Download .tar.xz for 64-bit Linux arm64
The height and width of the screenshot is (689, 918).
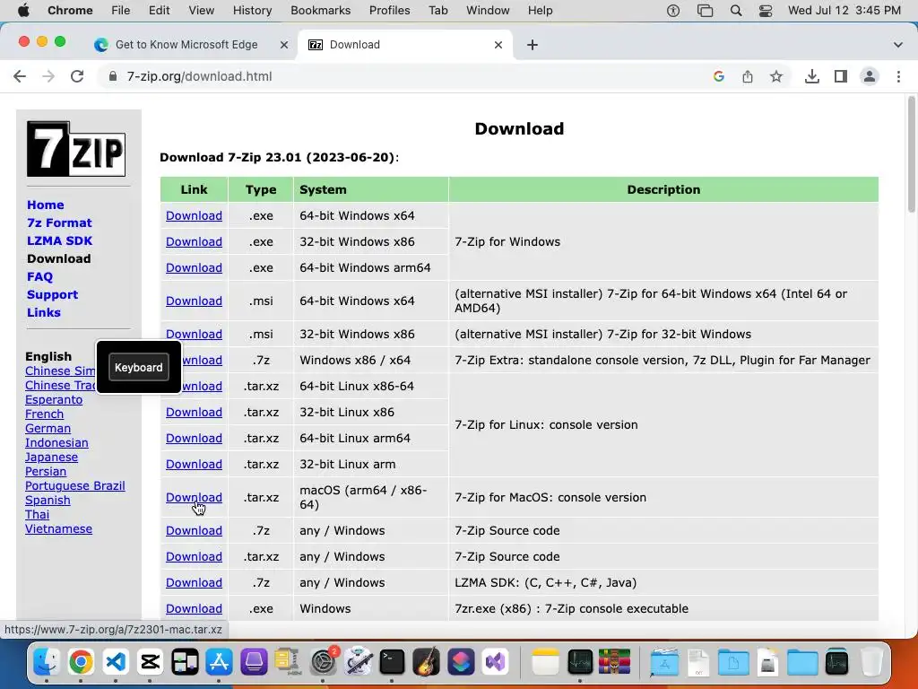tap(194, 438)
